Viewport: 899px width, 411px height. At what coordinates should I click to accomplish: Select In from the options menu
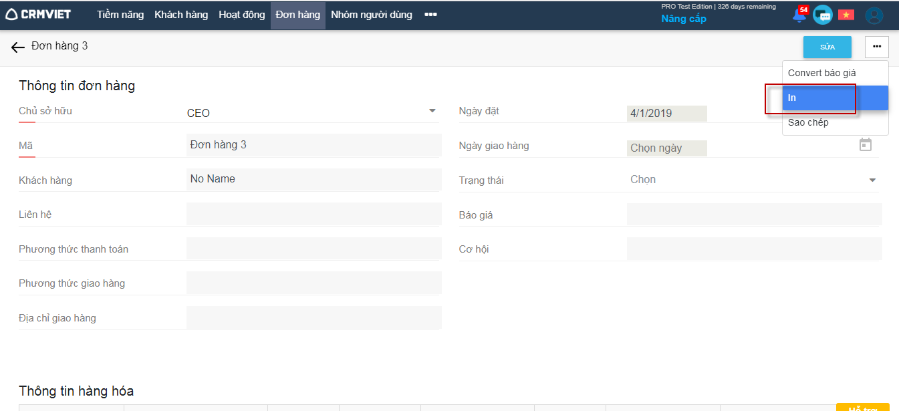coord(835,98)
